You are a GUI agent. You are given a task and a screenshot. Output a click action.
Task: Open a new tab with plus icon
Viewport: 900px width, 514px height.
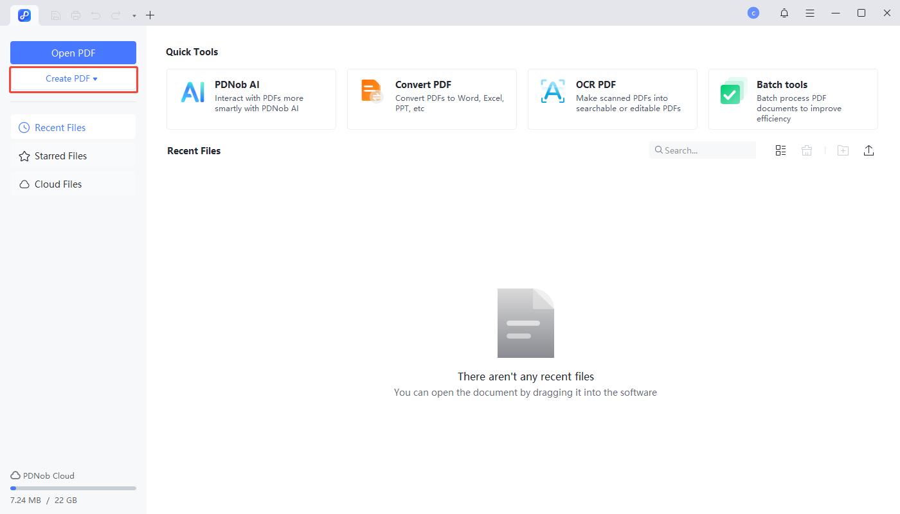click(x=150, y=15)
